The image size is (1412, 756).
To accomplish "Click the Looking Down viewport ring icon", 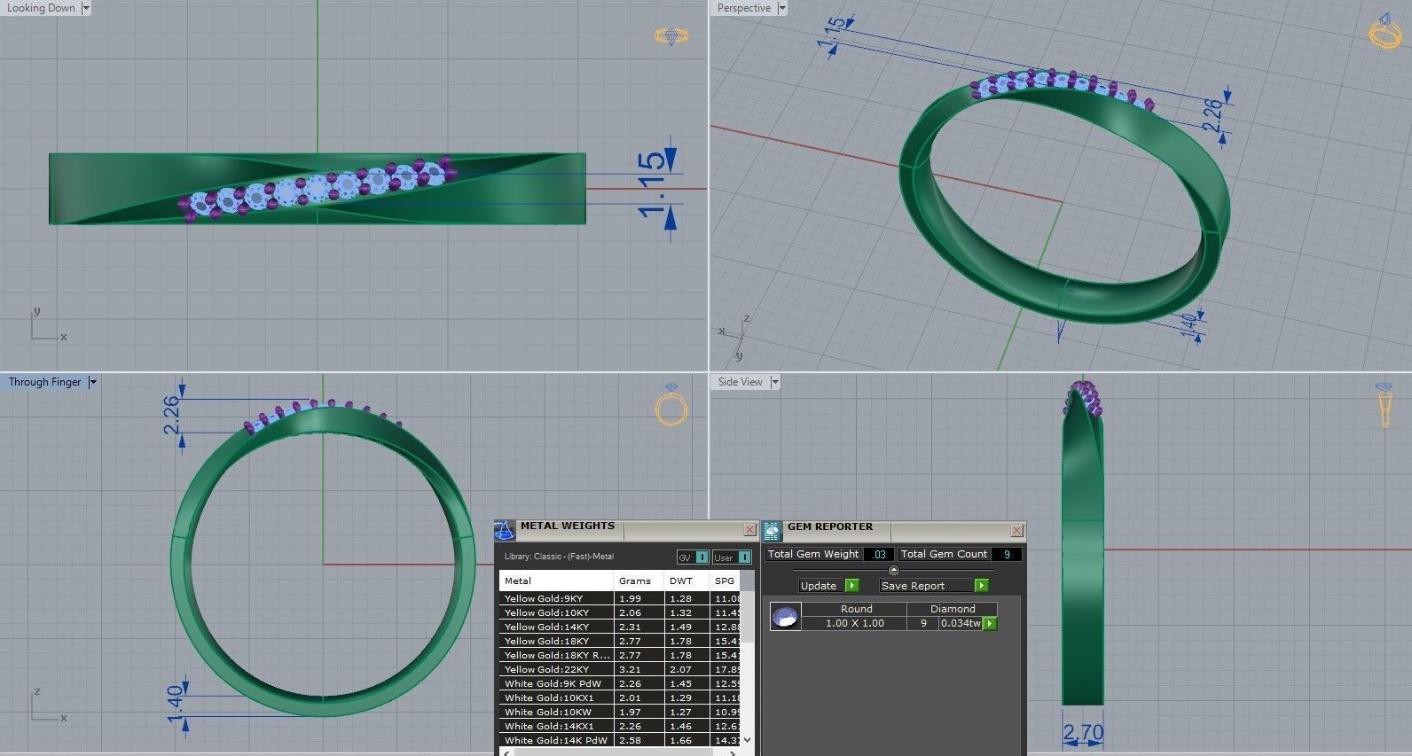I will [x=671, y=35].
